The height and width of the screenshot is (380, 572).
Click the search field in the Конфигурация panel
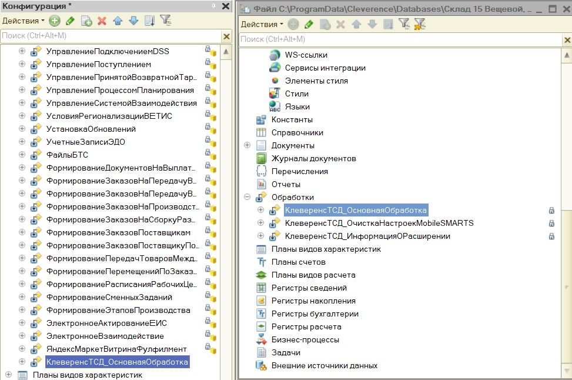coord(111,36)
